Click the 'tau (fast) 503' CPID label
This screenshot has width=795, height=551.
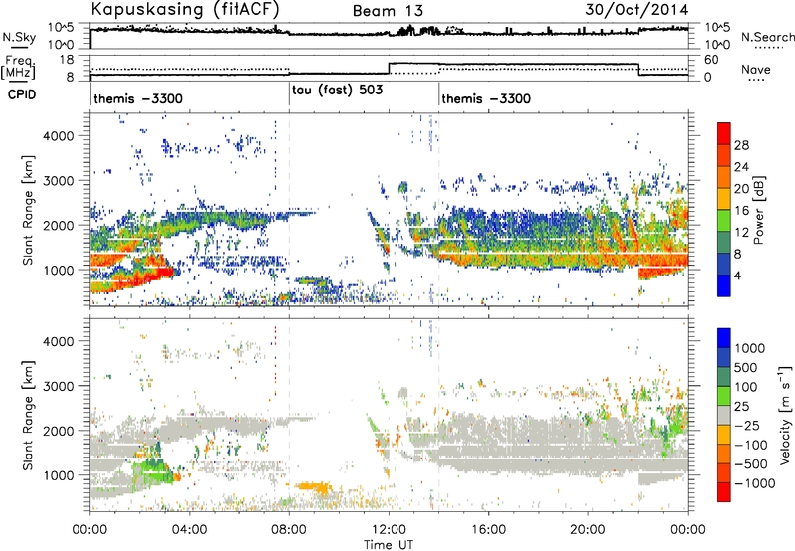click(337, 90)
